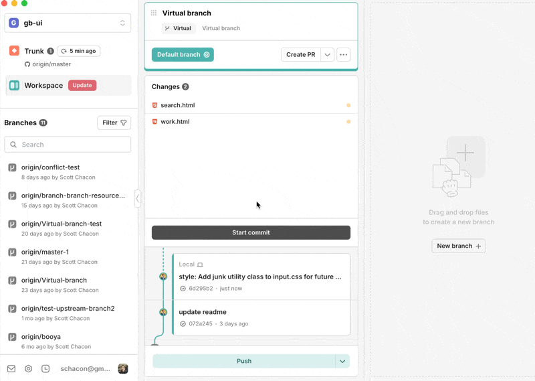Screen dimensions: 535x381
Task: Click the html file icon for search.html
Action: coord(154,105)
